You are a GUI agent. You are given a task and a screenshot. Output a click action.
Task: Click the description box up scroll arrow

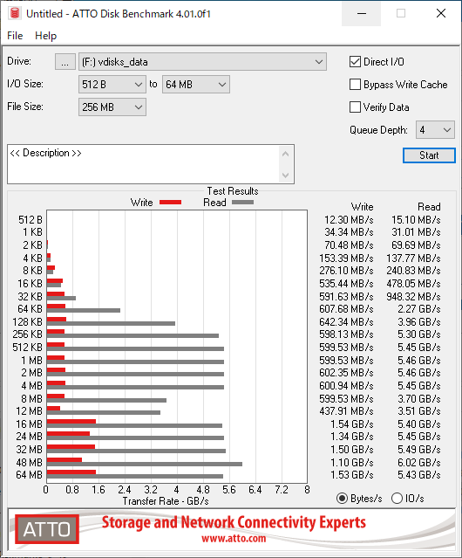(x=286, y=154)
